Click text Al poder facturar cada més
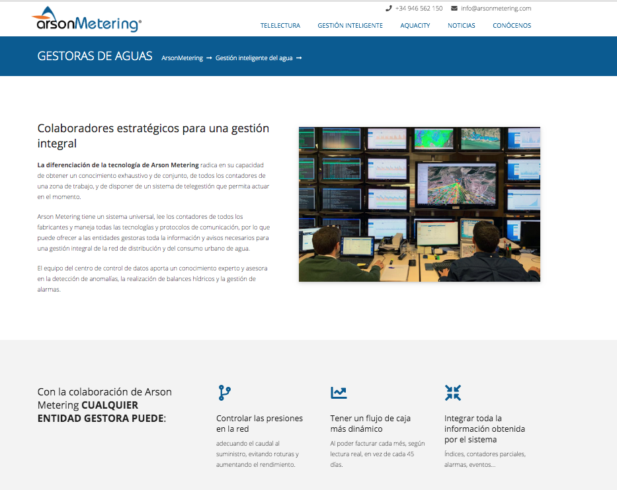Viewport: 617px width, 490px height. click(378, 454)
